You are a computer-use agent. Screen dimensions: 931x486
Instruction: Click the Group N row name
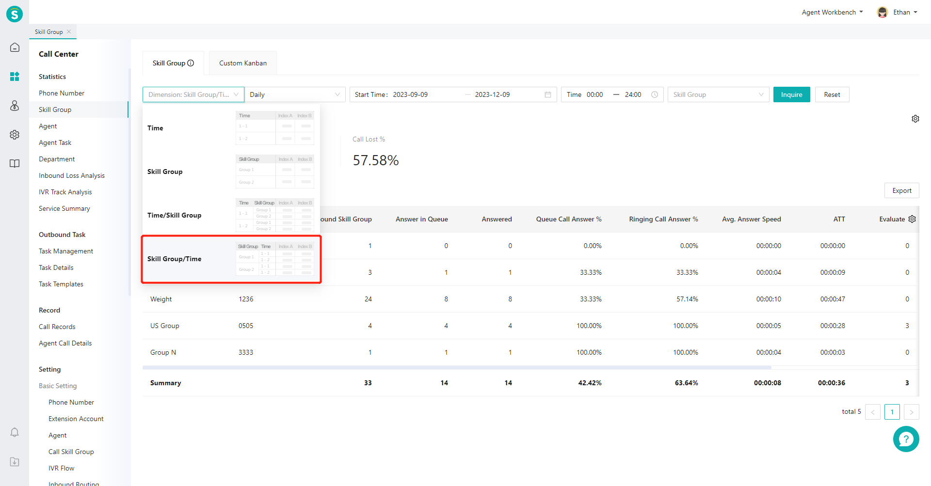[163, 352]
